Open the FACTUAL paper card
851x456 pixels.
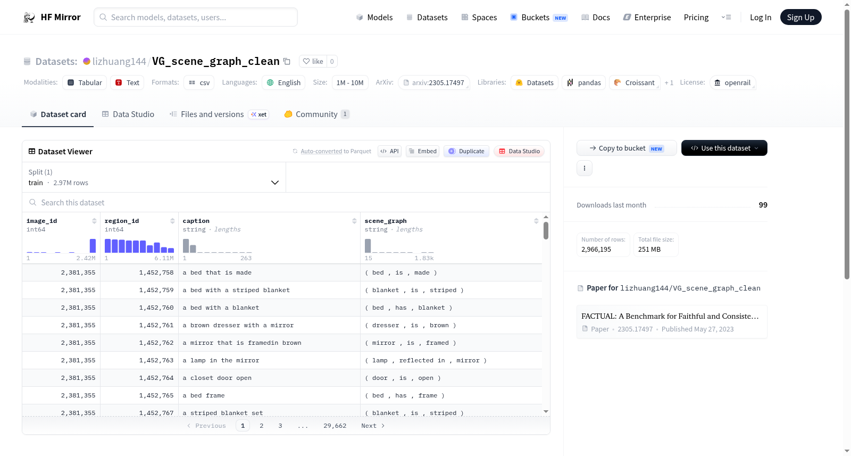click(672, 322)
